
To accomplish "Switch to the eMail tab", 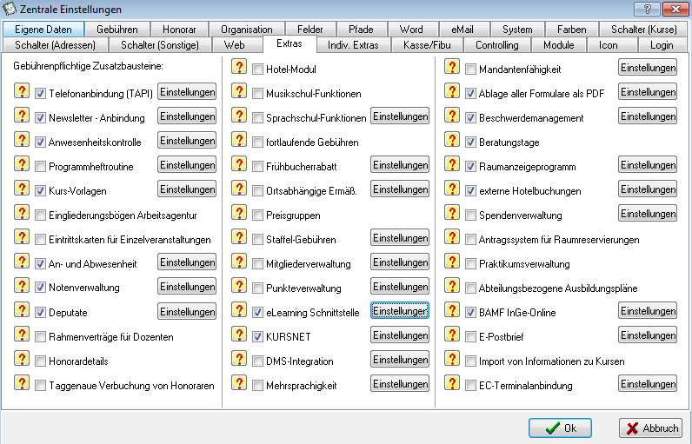I will (462, 29).
